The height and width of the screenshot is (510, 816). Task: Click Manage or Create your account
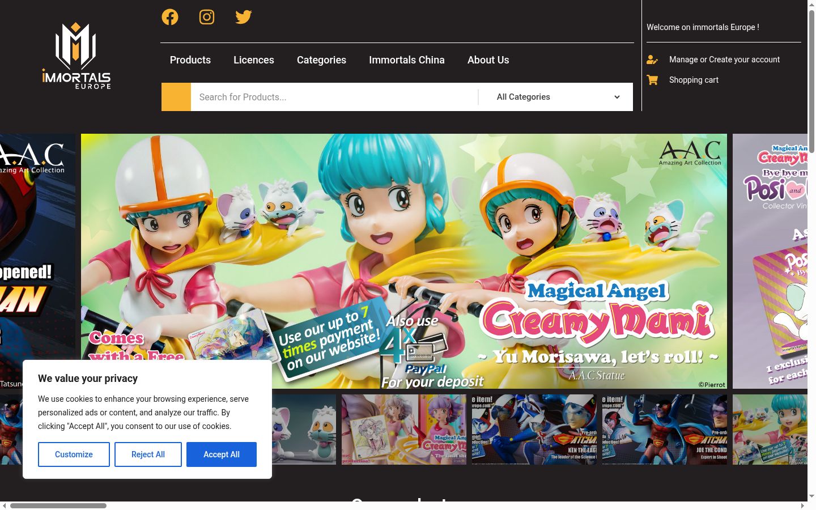click(x=724, y=59)
